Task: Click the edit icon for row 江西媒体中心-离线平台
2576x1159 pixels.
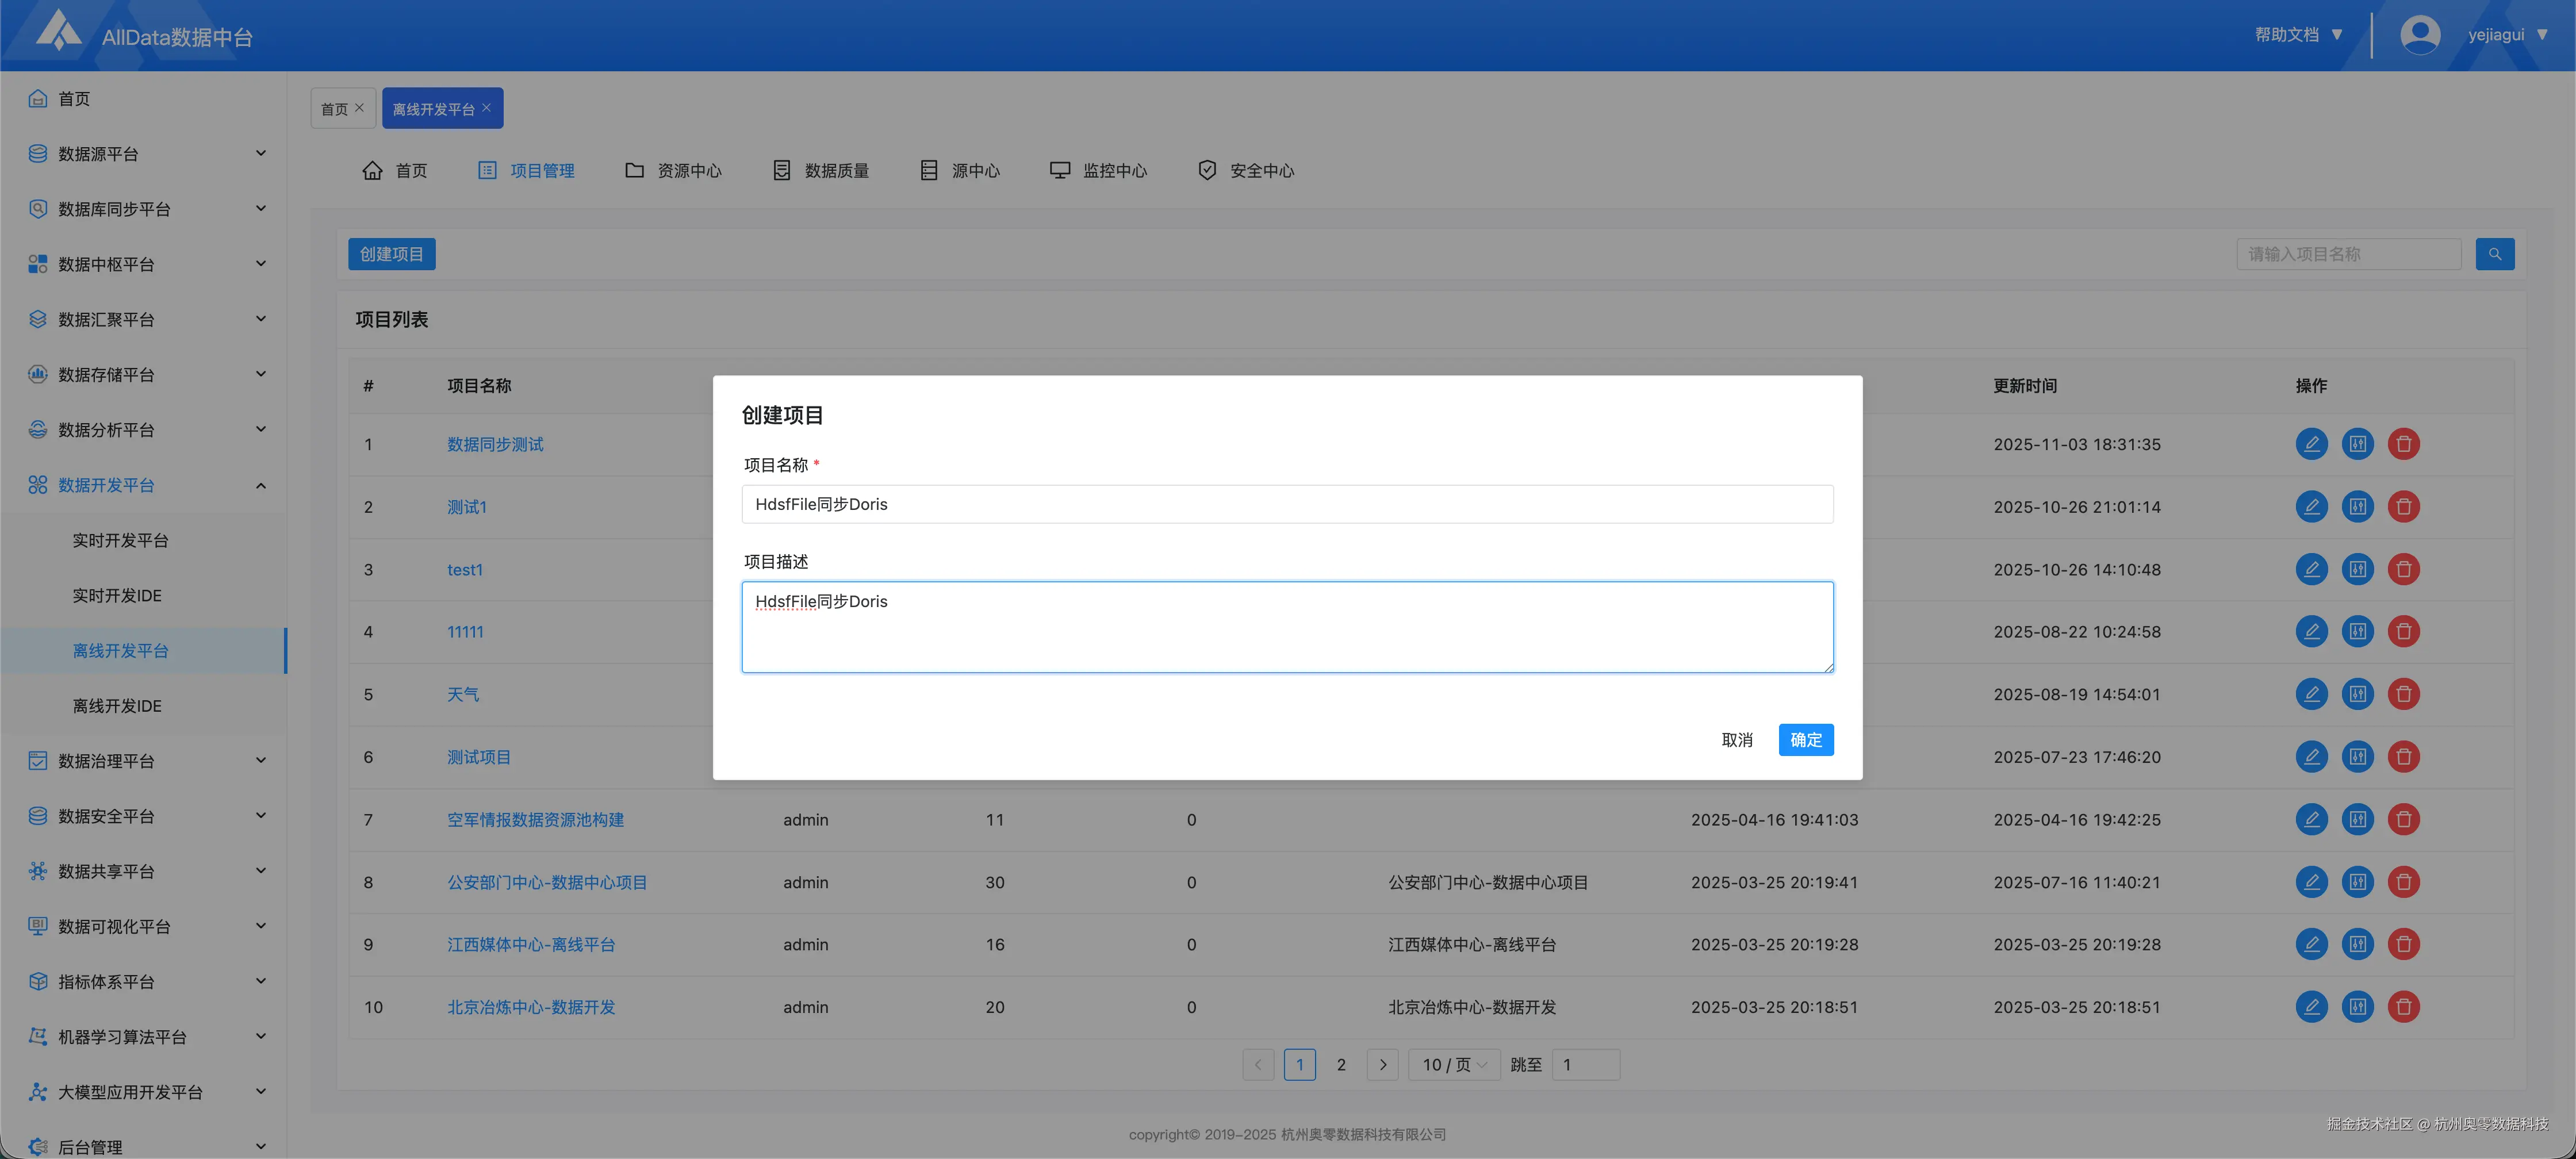Action: (2311, 944)
